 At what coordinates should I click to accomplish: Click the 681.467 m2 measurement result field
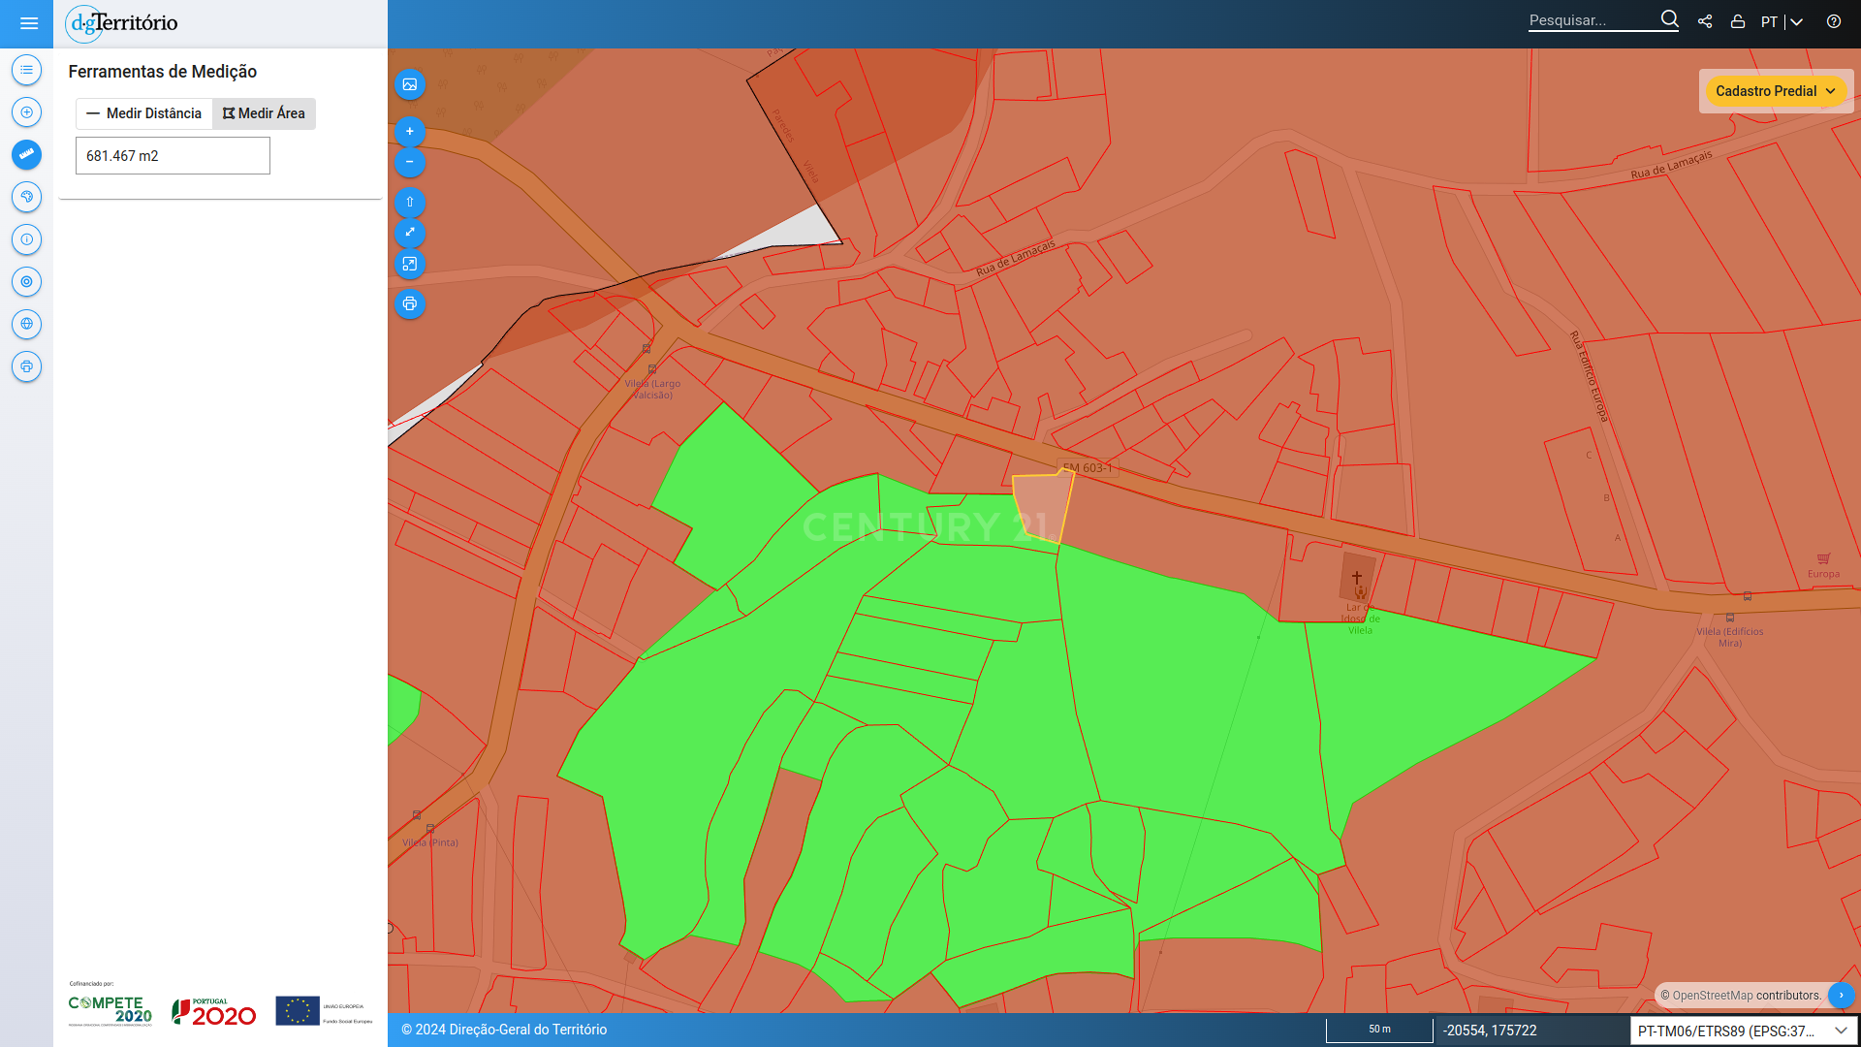pos(173,156)
